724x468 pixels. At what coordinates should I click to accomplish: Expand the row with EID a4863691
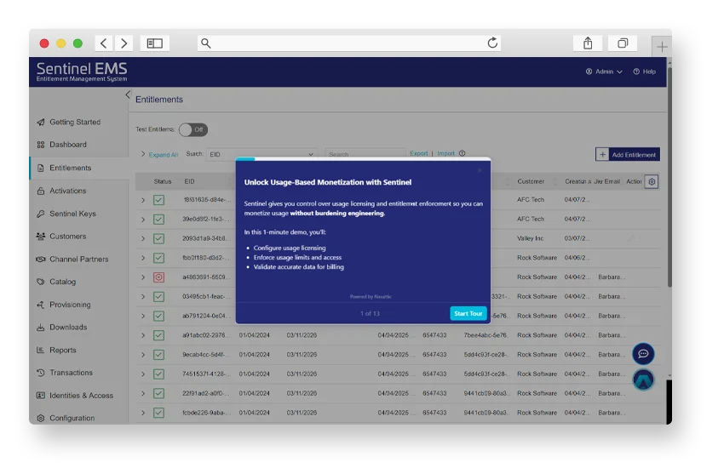point(143,277)
